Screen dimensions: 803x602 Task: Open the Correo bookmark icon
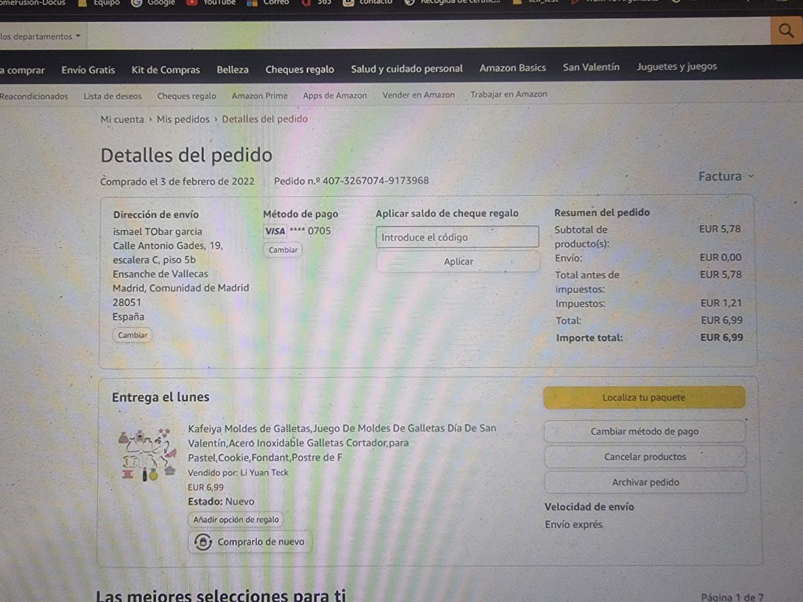click(x=252, y=3)
